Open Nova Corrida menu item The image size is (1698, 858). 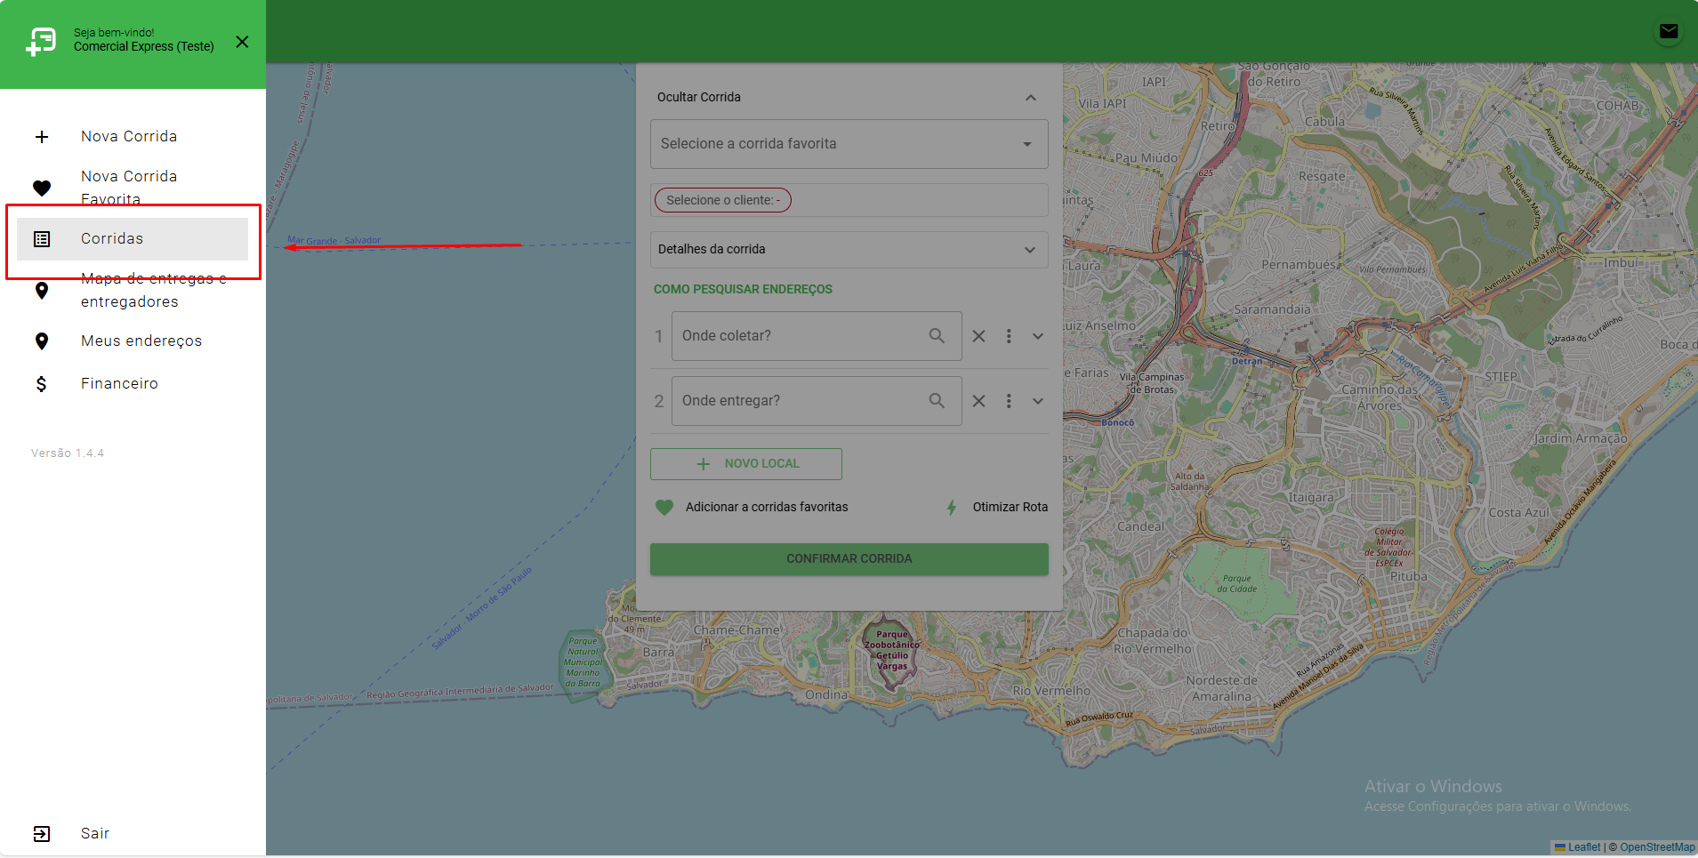point(133,137)
